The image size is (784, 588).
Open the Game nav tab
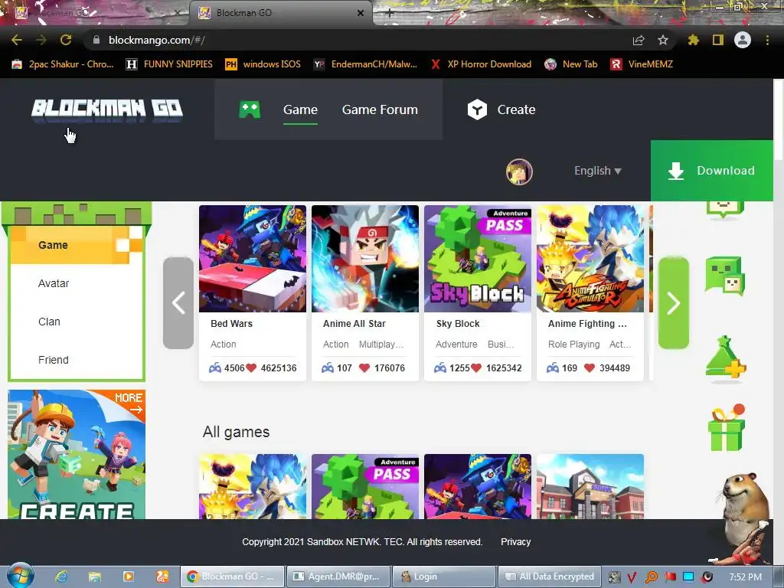(300, 109)
